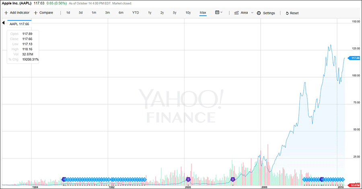Click the stock split marker near 2005
The width and height of the screenshot is (362, 189).
pos(232,179)
